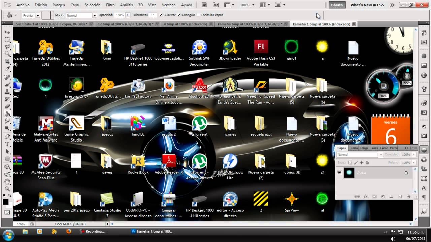Click the foreground color swatch

pos(6,202)
